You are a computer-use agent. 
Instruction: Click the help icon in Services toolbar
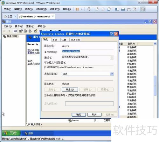[36, 31]
